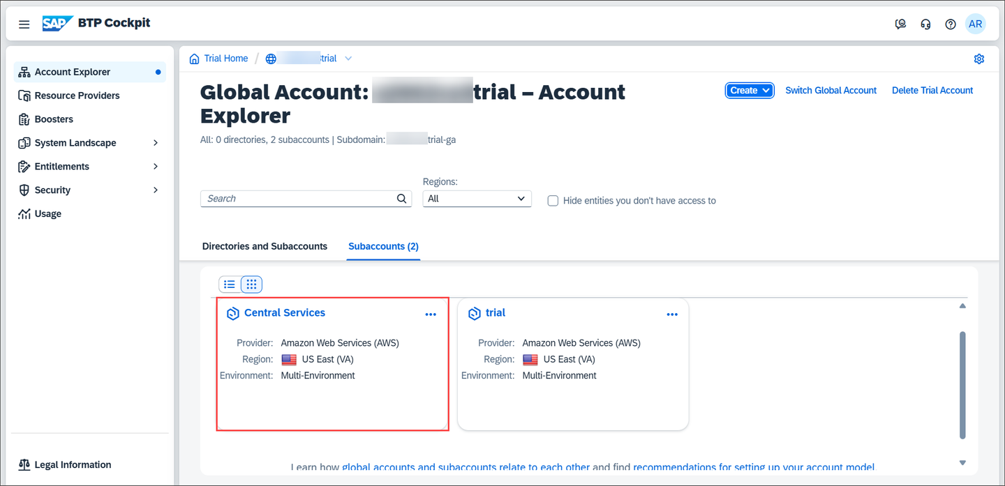Image resolution: width=1005 pixels, height=486 pixels.
Task: Switch to tile grid view
Action: point(252,284)
